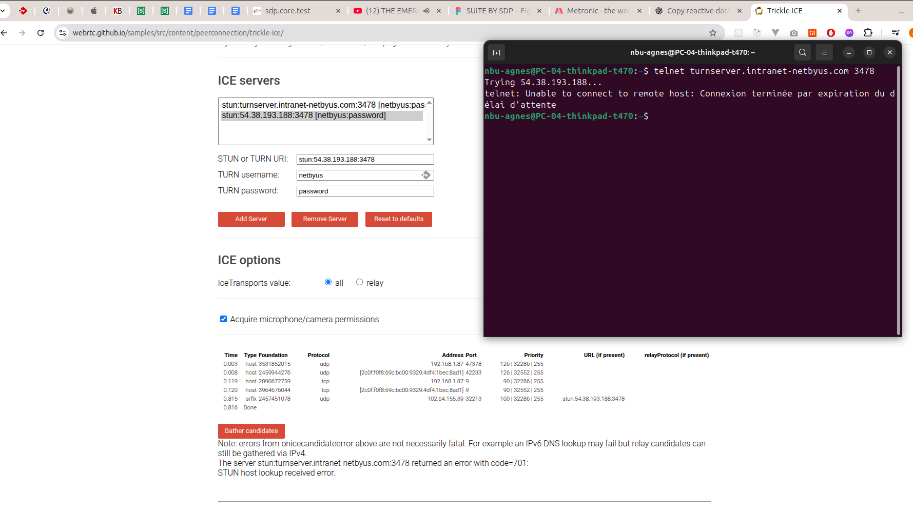
Task: Open the terminal hamburger menu
Action: (824, 52)
